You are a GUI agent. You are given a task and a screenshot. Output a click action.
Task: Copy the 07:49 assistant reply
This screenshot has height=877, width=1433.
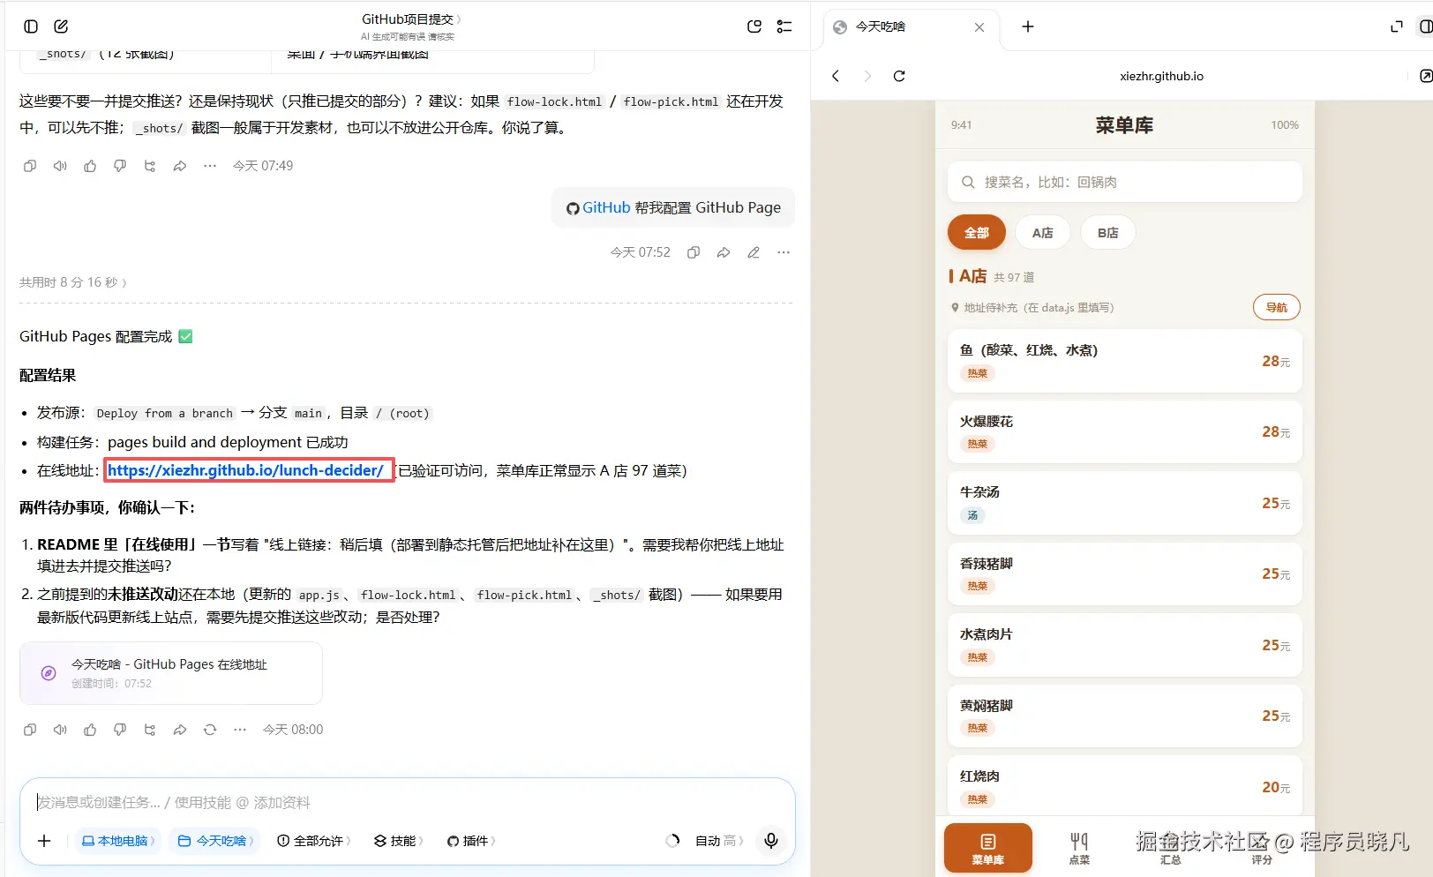click(x=30, y=166)
